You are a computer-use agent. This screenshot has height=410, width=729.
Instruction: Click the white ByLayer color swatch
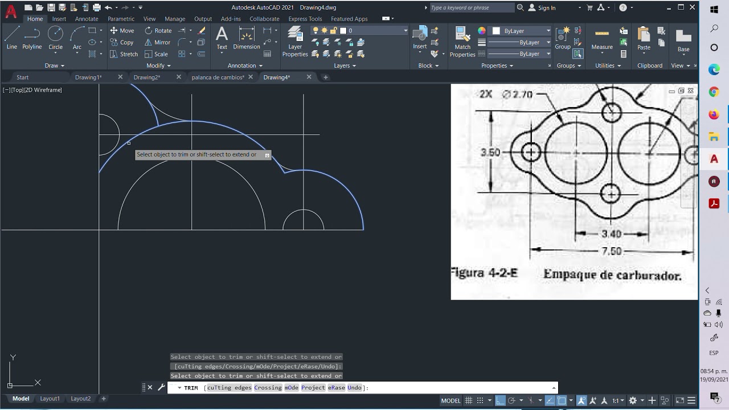coord(495,31)
